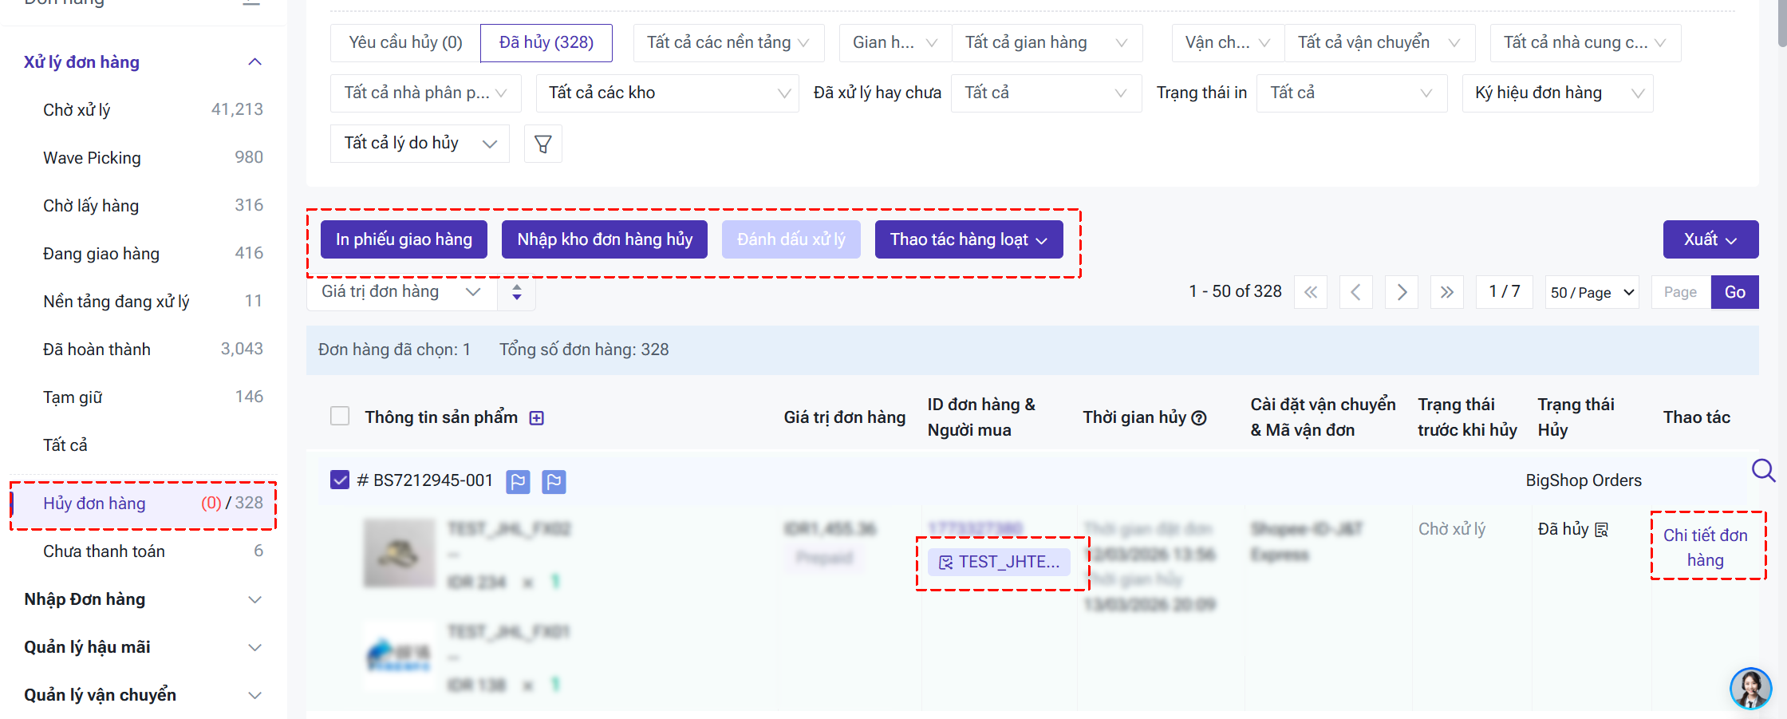Click Nhập kho đơn hàng hủy button
Screen dimensions: 1787x719
click(605, 239)
